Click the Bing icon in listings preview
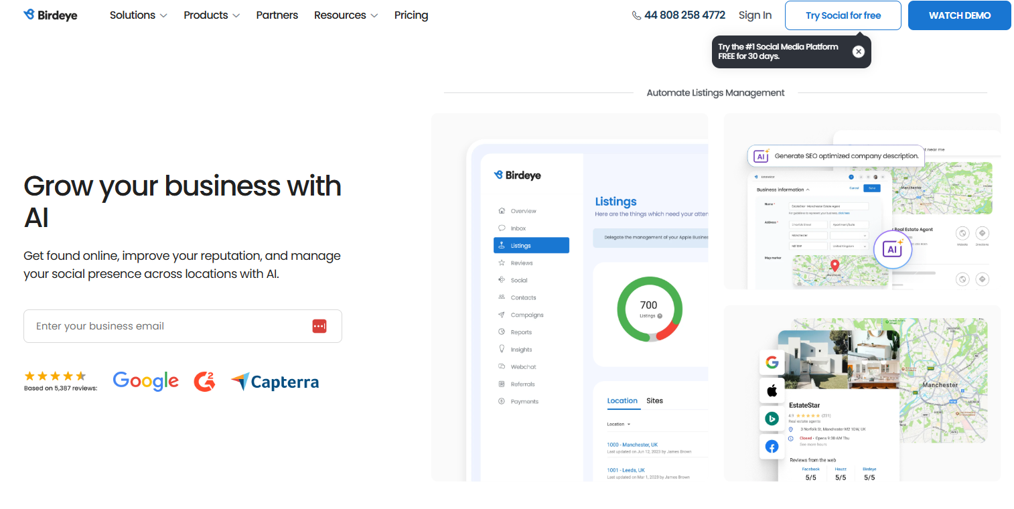1014x509 pixels. coord(772,419)
